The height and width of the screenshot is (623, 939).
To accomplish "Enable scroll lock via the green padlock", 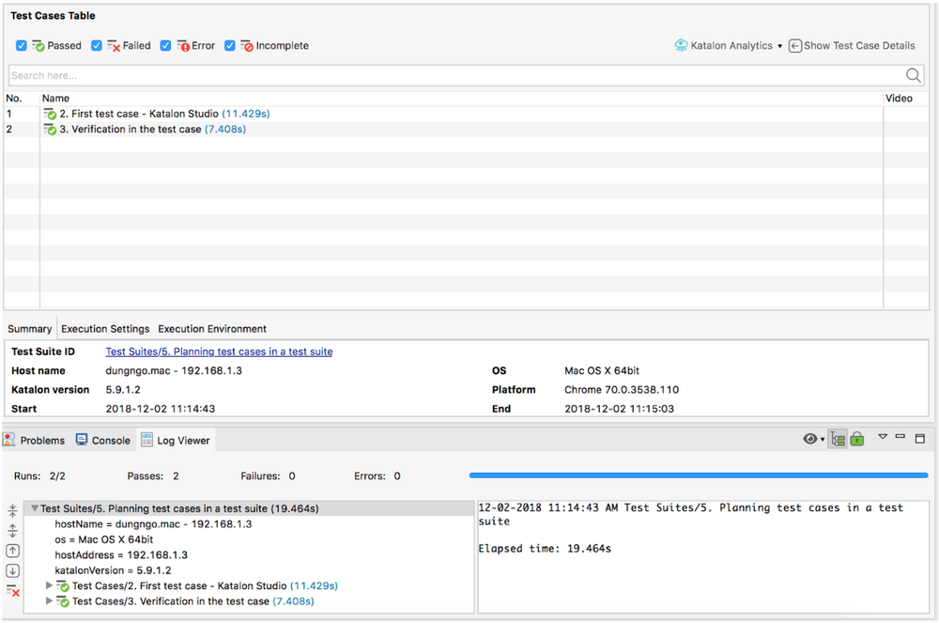I will [857, 439].
